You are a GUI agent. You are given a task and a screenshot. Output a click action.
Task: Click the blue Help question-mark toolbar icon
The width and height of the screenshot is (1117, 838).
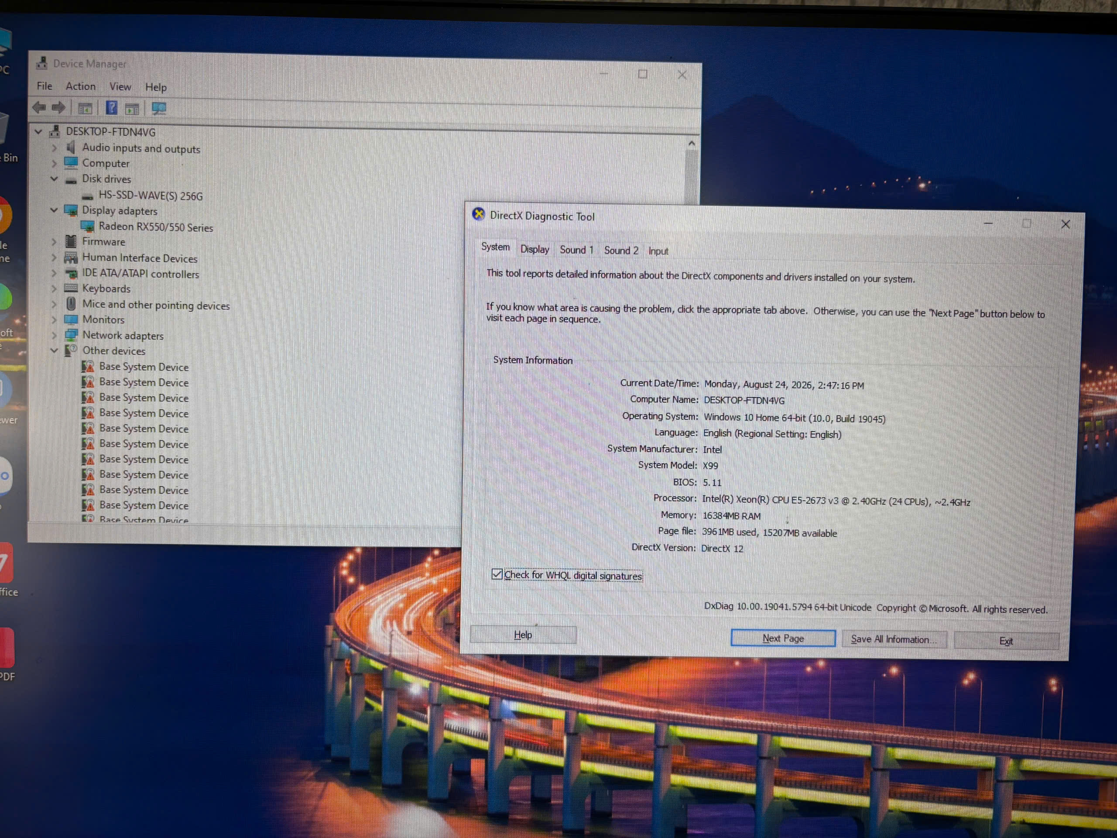click(x=112, y=108)
